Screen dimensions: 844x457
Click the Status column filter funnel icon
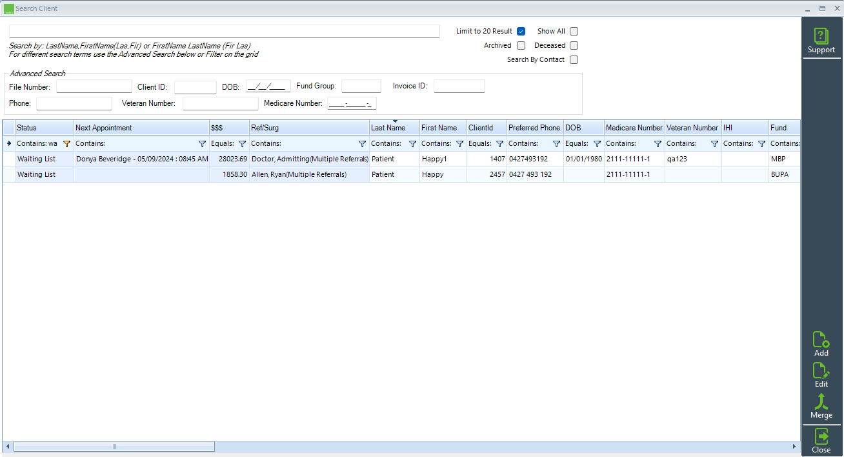coord(66,144)
